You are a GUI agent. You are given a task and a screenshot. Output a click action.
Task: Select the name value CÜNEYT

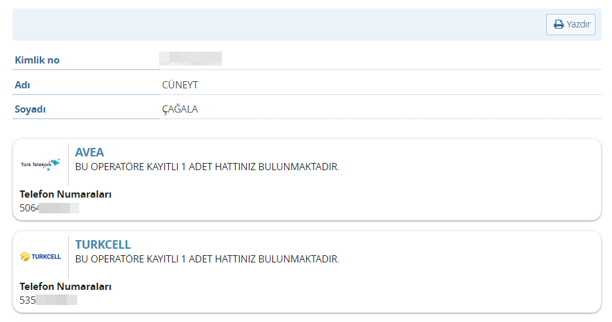[180, 85]
